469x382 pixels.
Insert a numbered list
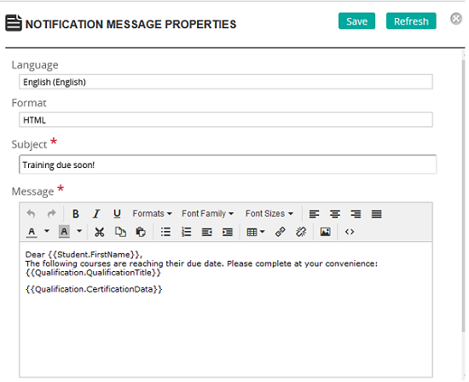pyautogui.click(x=186, y=232)
